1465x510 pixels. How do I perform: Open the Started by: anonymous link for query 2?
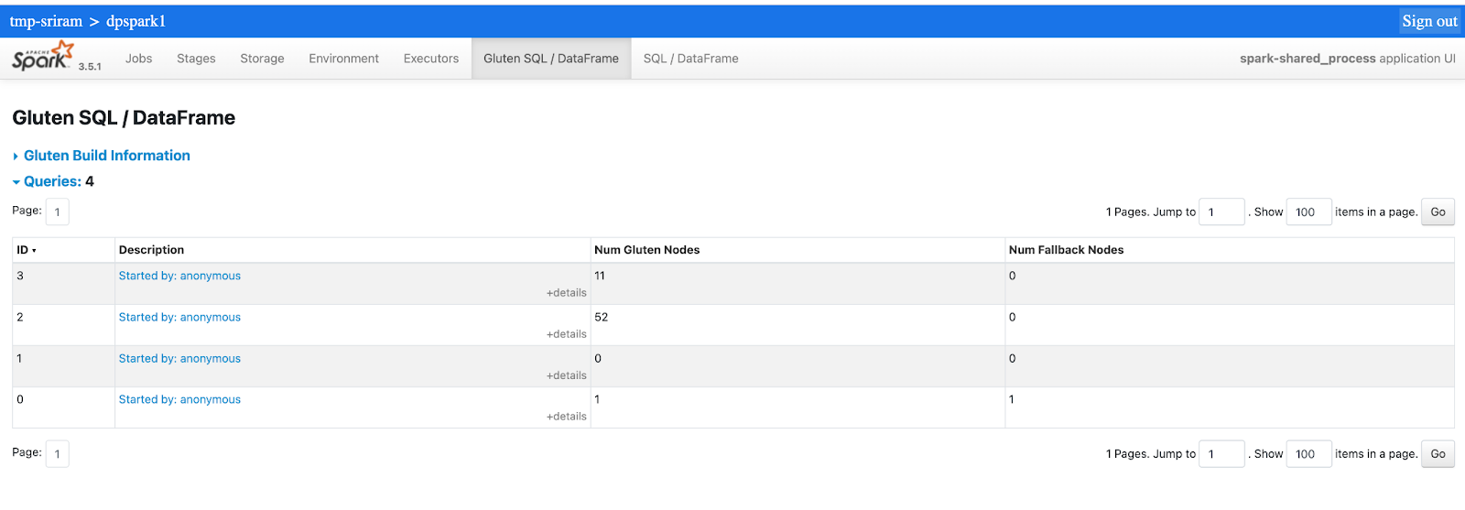coord(179,317)
